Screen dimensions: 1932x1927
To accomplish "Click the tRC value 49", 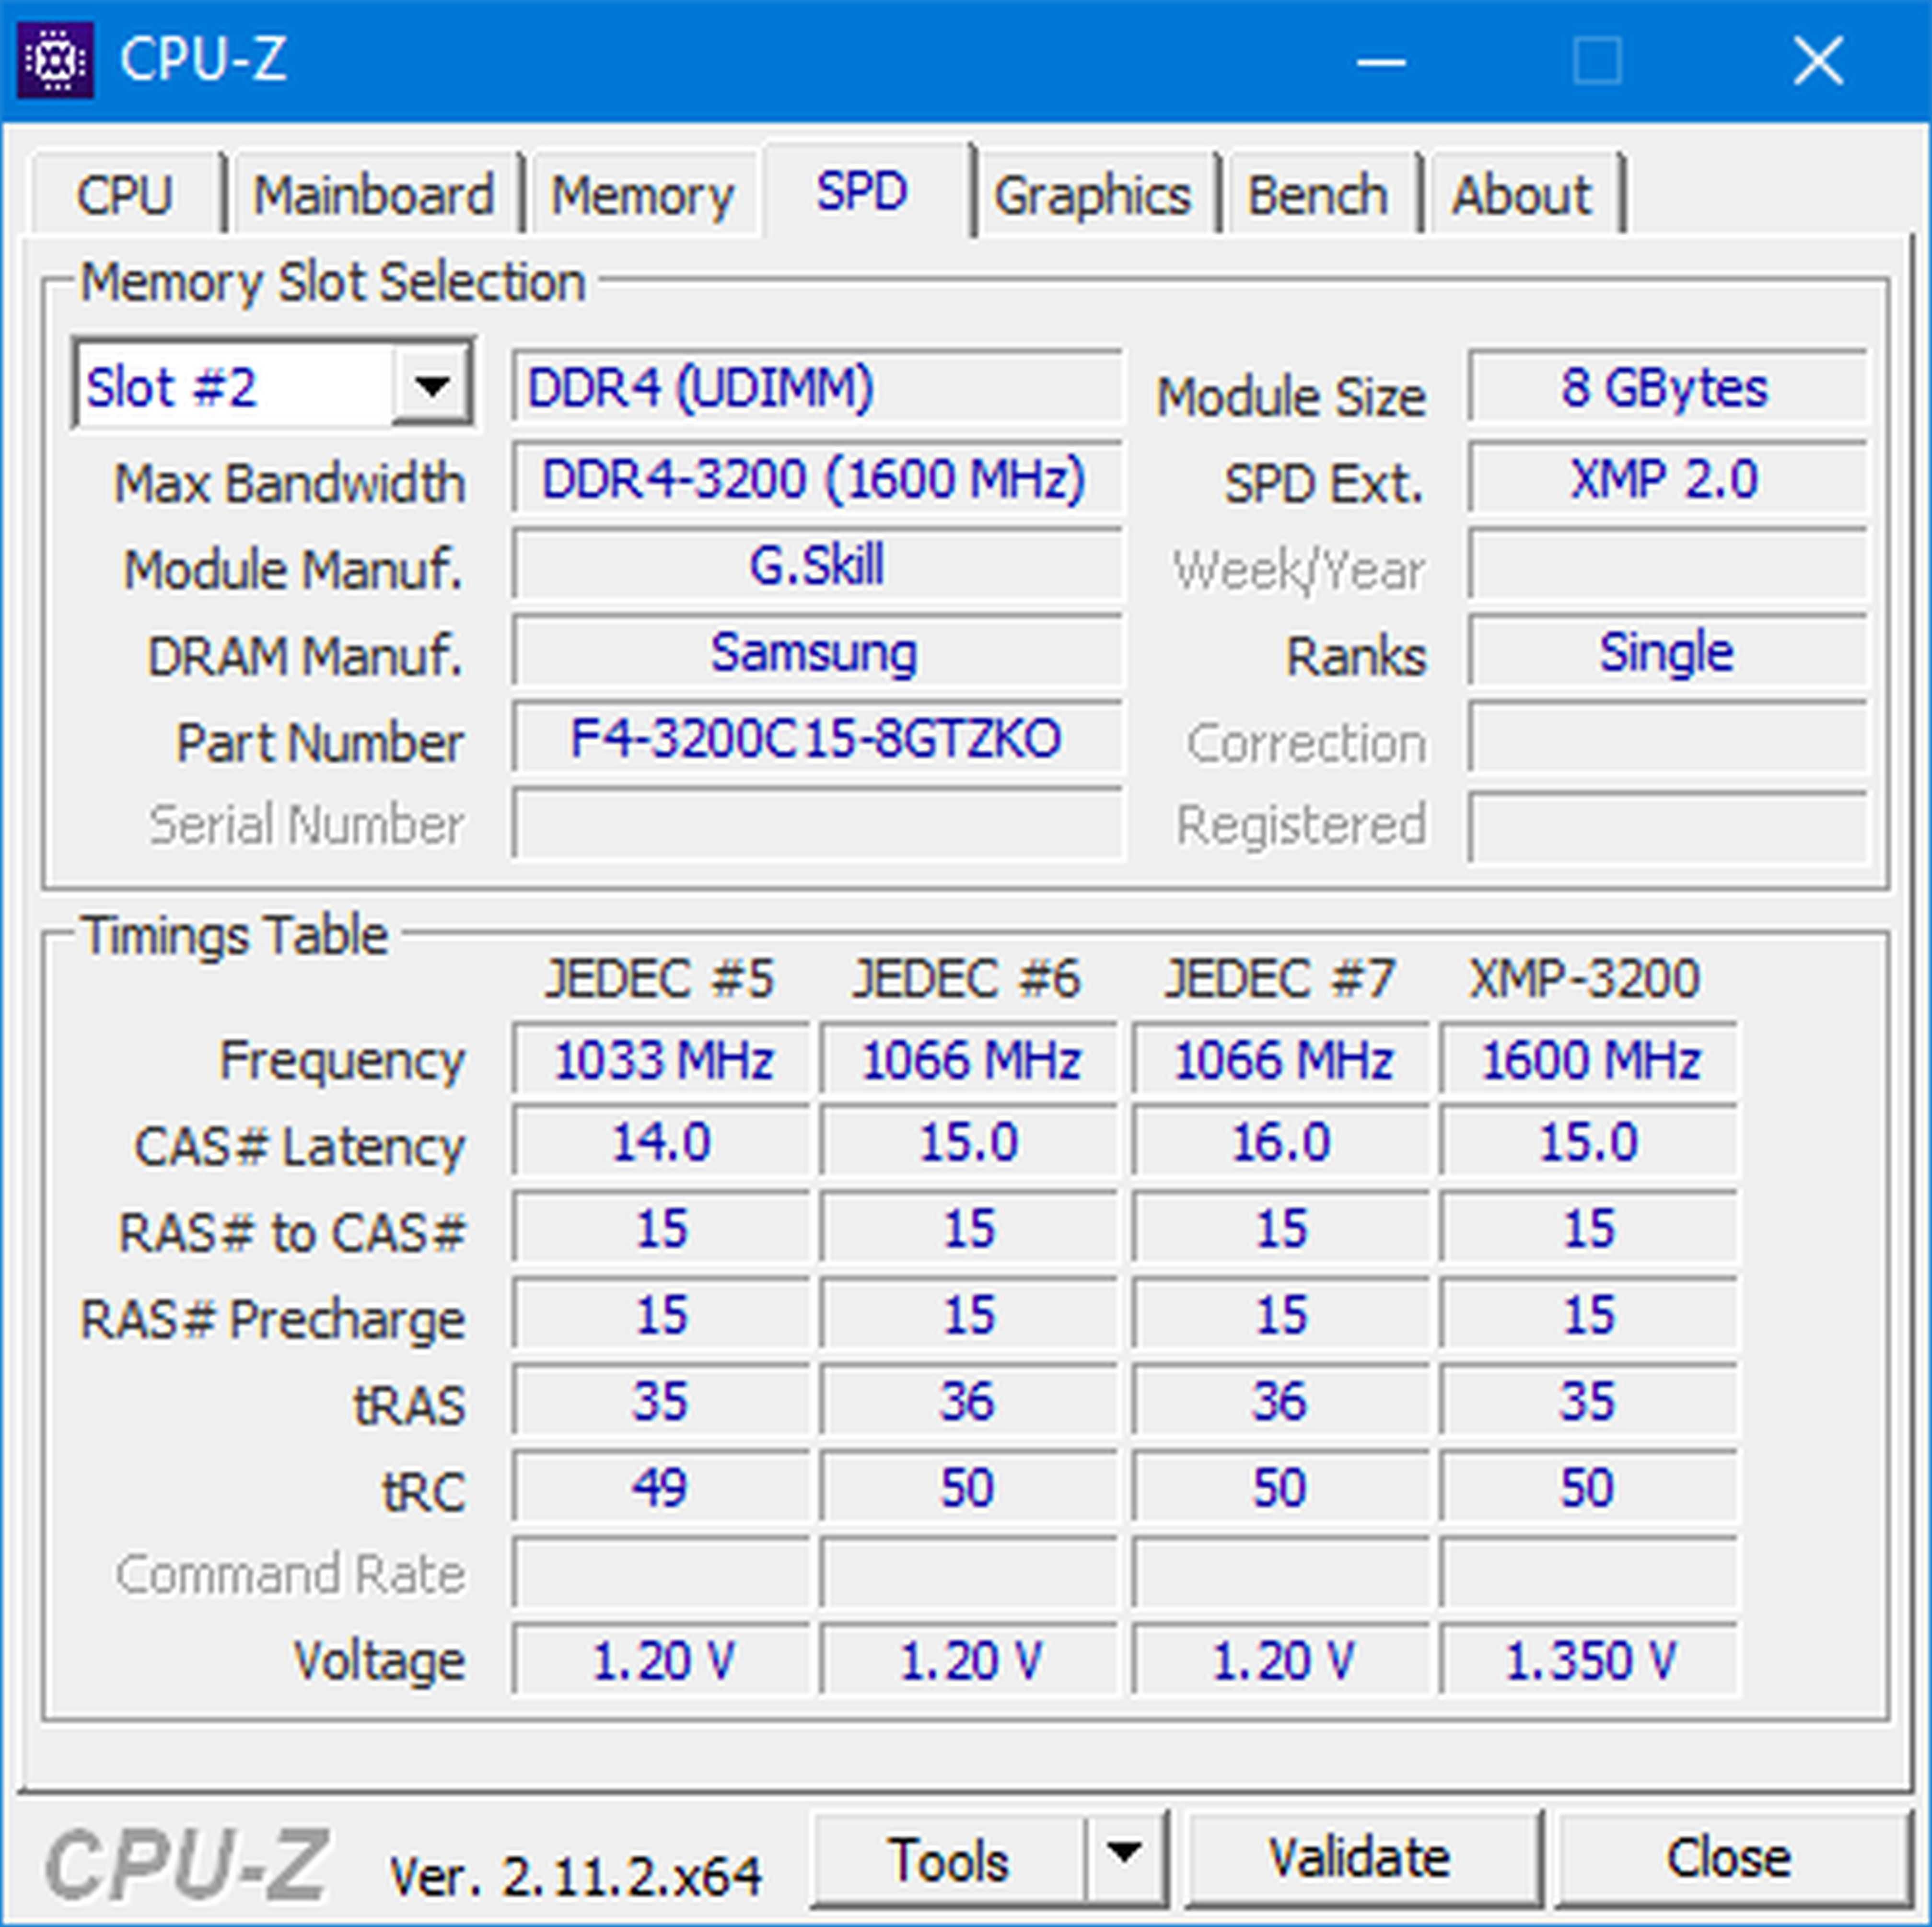I will [662, 1488].
